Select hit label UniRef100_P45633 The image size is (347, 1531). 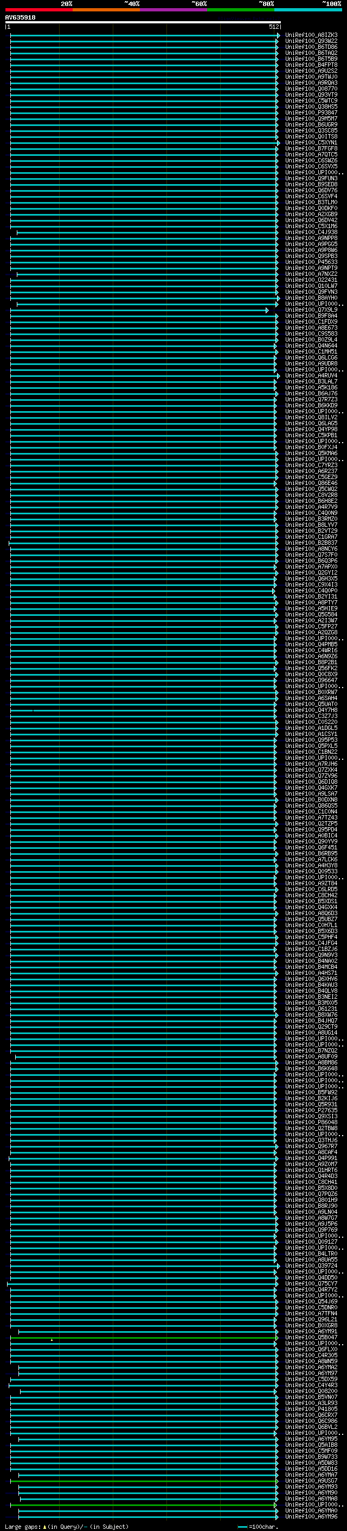pos(311,262)
